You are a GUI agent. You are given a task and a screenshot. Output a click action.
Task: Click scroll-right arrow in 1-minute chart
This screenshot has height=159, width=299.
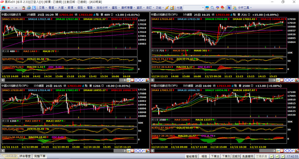pyautogui.click(x=125, y=80)
